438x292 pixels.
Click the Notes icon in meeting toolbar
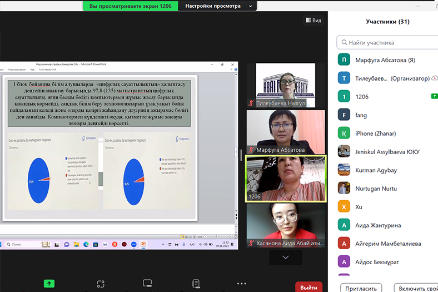pos(195,284)
